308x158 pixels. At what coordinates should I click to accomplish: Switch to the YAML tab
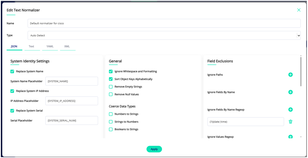50,46
